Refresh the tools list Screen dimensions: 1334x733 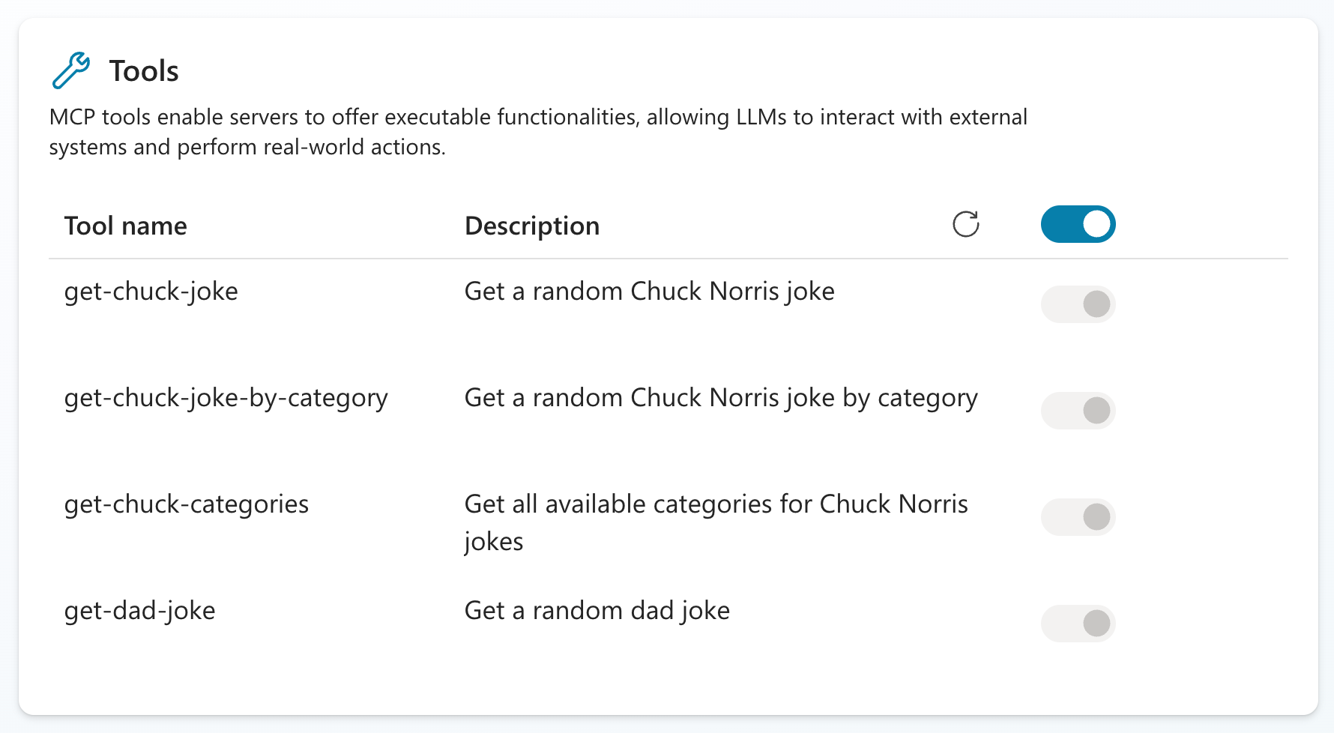click(965, 224)
